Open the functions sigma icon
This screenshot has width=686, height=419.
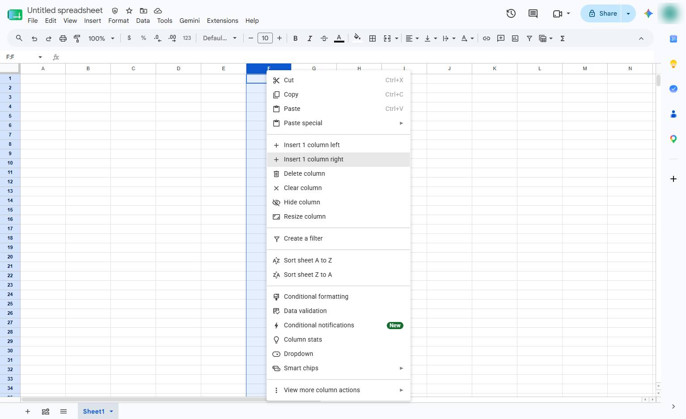563,38
